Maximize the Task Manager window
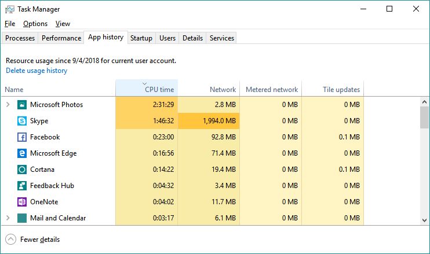The image size is (430, 254). tap(389, 9)
